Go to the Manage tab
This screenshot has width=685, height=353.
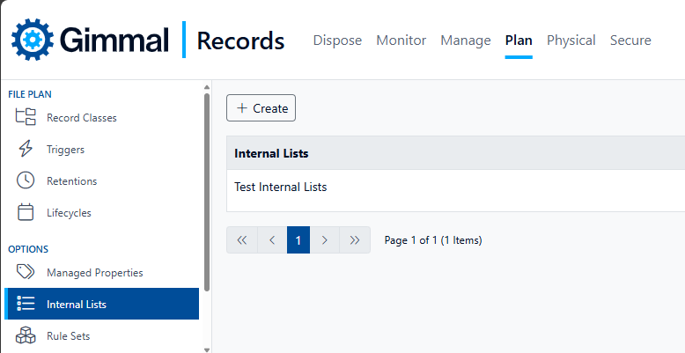[465, 40]
